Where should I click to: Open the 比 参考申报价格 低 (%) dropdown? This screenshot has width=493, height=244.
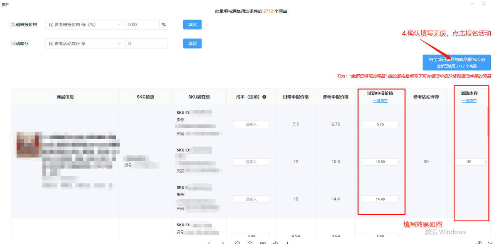85,24
